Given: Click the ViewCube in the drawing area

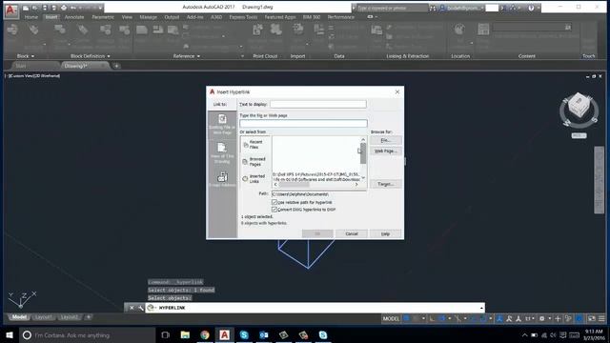Looking at the screenshot, I should [579, 106].
